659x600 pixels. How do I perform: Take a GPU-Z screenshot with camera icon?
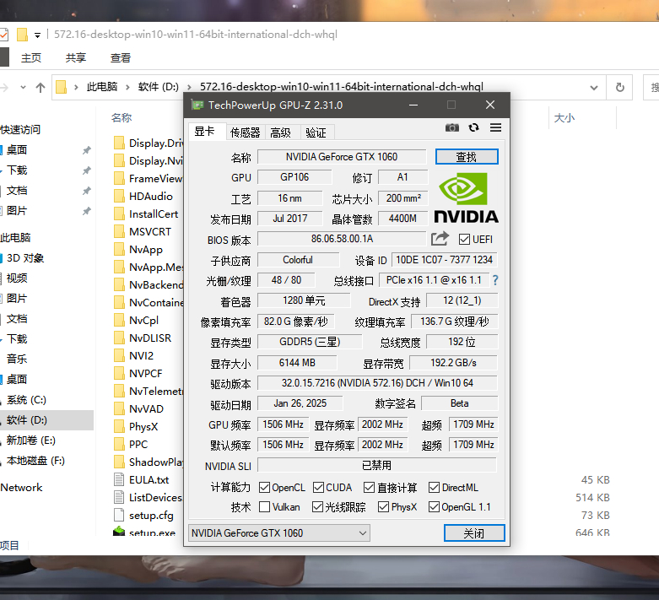(x=451, y=127)
